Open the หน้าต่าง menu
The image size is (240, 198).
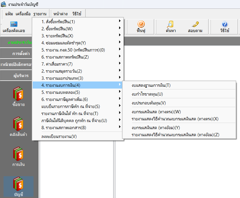click(x=61, y=14)
